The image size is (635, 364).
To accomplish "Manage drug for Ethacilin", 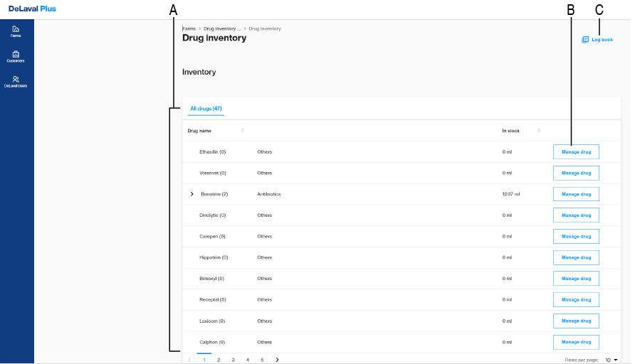I will click(x=576, y=151).
